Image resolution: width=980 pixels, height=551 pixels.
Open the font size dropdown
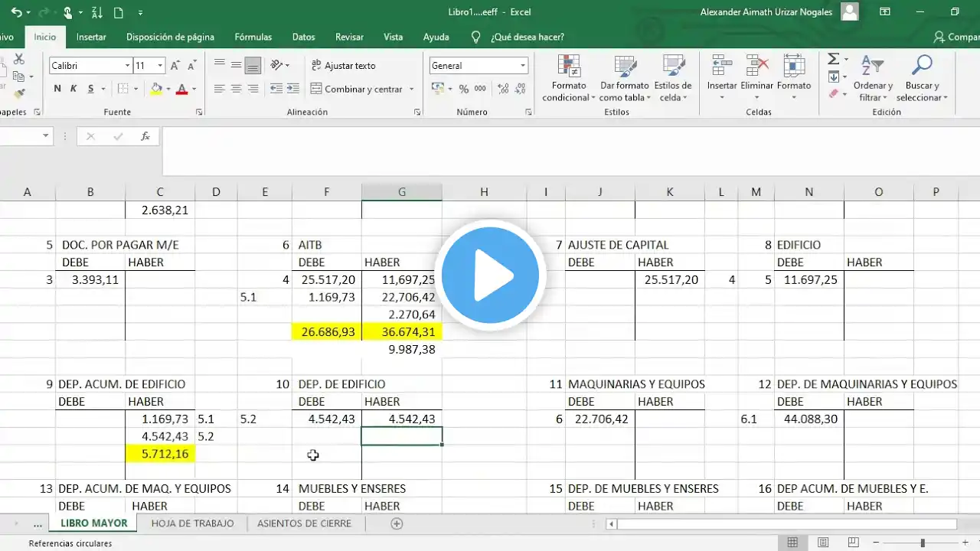[160, 66]
